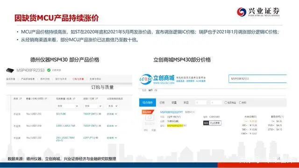Sort by the first table column
The image size is (299, 168).
tap(18, 98)
